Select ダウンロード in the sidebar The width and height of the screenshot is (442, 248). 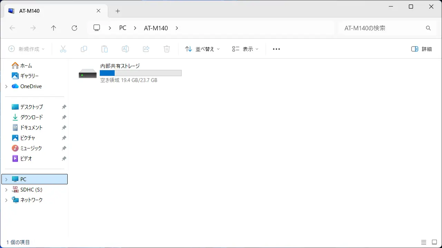31,117
